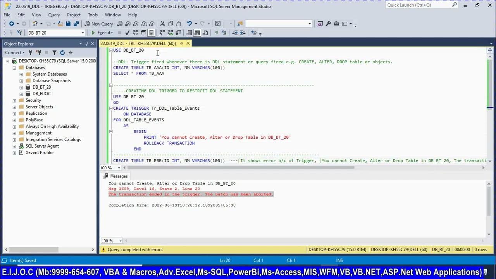
Task: Open a DAX query from toolbar
Action: click(x=152, y=24)
